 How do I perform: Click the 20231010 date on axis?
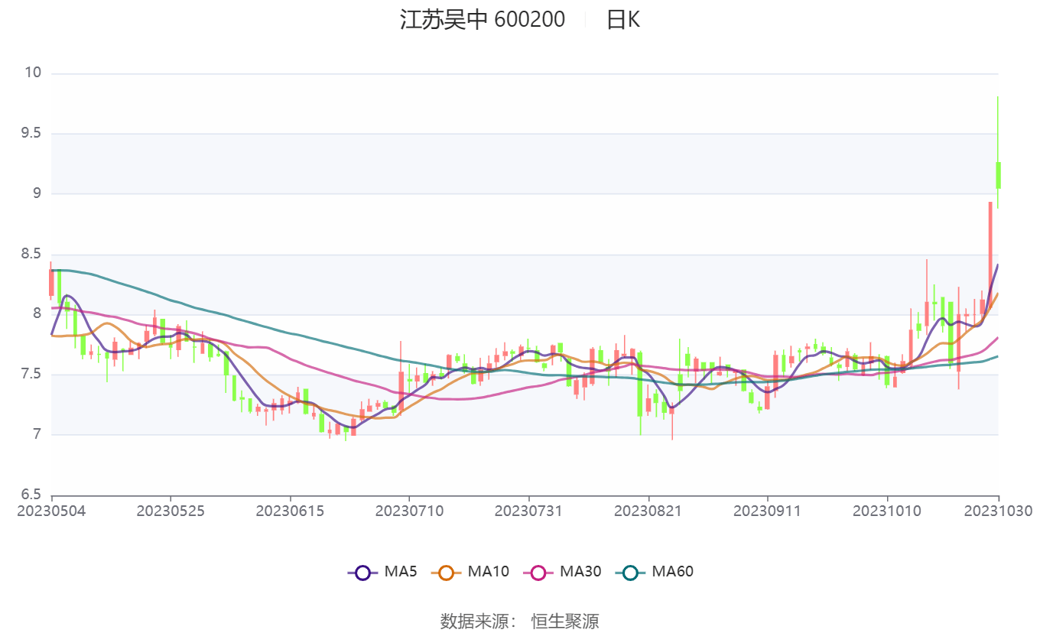click(x=886, y=511)
